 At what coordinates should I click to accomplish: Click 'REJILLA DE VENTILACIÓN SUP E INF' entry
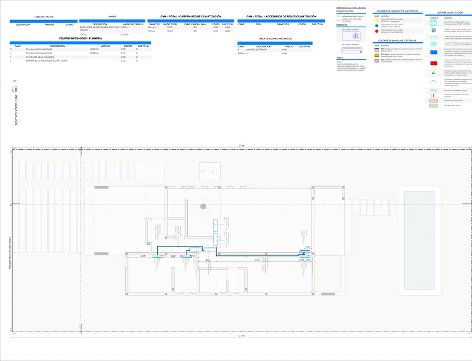tap(99, 29)
